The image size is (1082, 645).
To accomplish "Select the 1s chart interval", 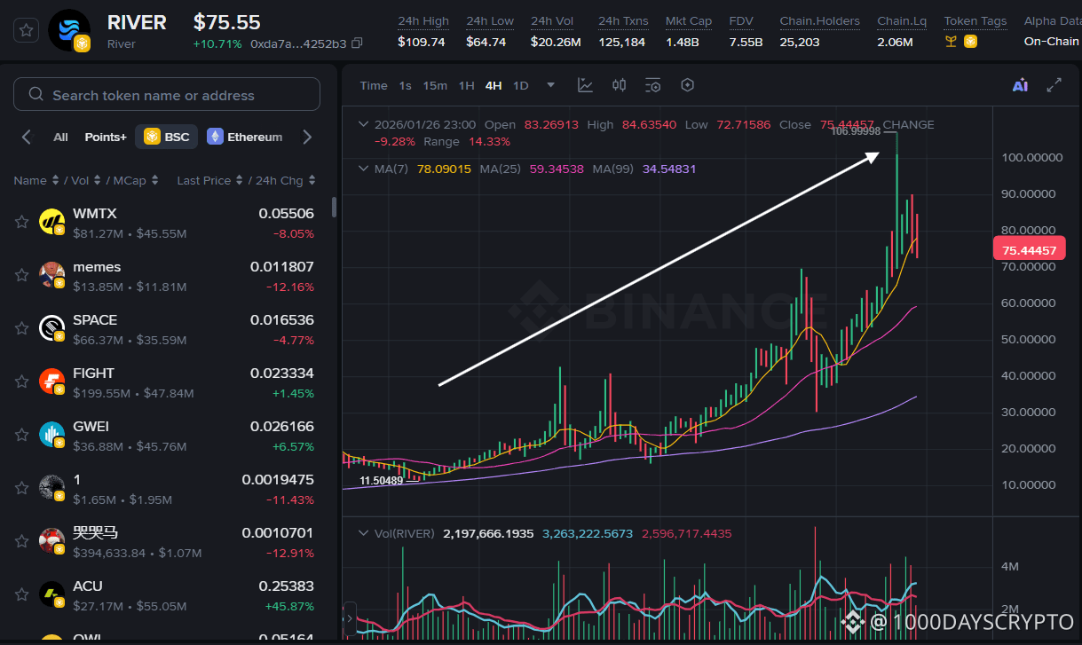I will (x=405, y=85).
